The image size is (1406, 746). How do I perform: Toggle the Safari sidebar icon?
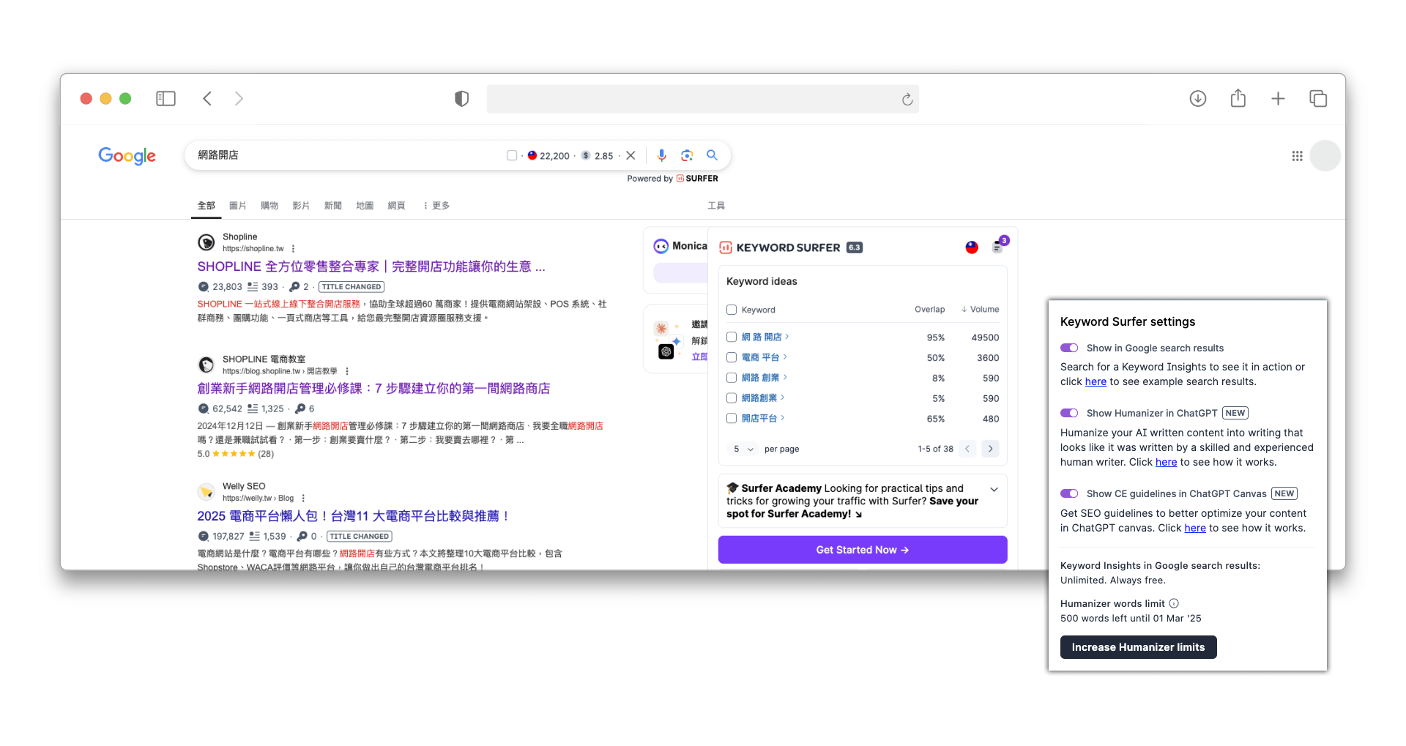point(165,99)
